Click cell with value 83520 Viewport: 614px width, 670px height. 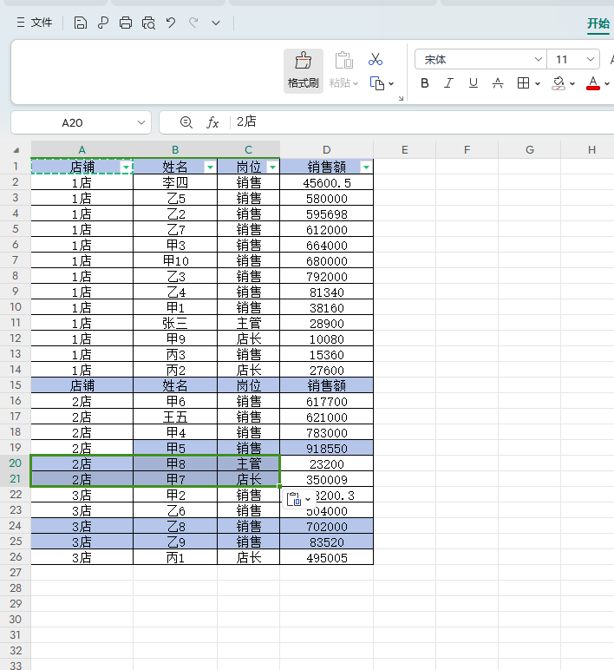pyautogui.click(x=327, y=542)
